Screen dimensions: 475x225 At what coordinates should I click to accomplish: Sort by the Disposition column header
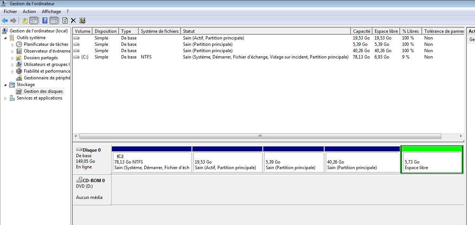[x=106, y=31]
